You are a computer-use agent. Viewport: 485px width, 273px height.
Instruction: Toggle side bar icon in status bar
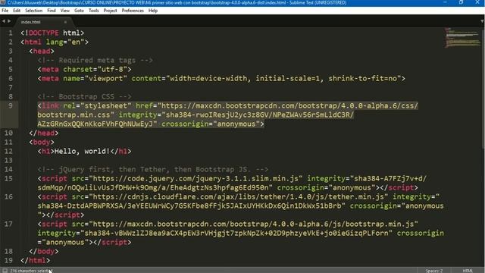(5, 271)
